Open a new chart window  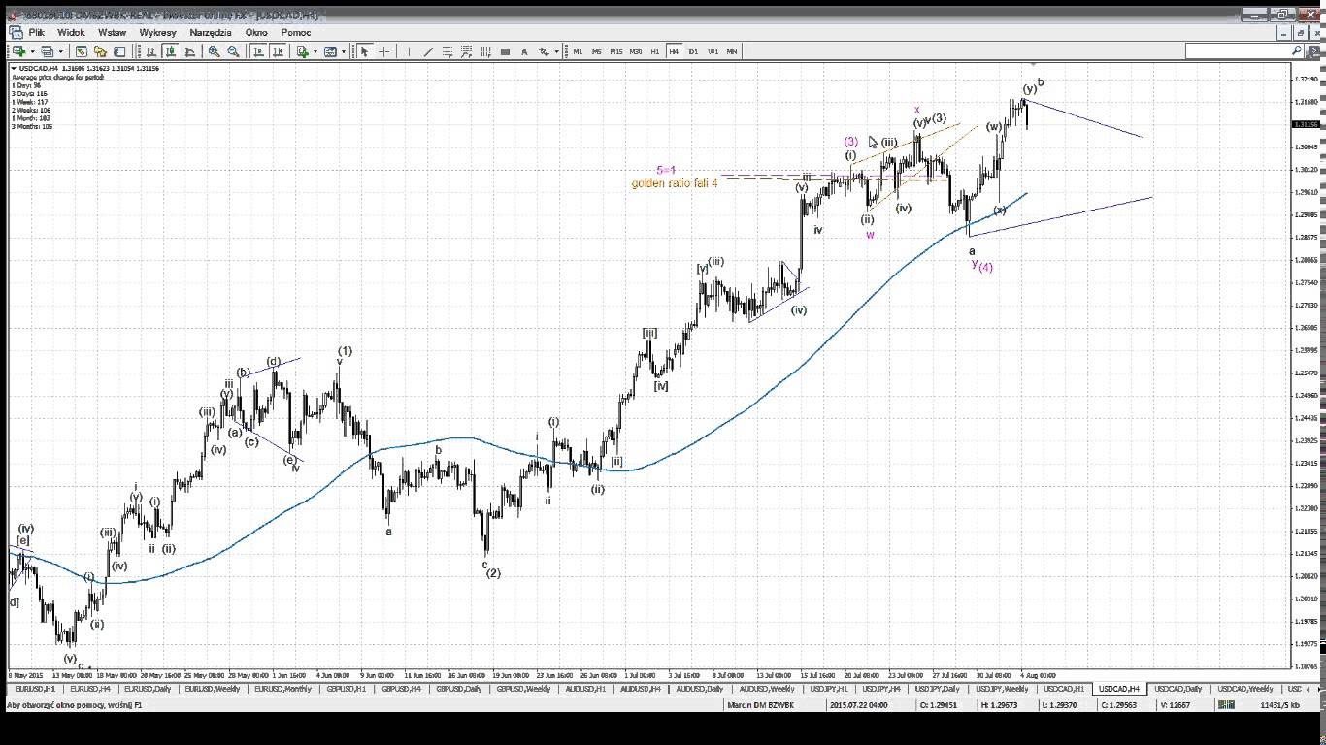pos(18,51)
